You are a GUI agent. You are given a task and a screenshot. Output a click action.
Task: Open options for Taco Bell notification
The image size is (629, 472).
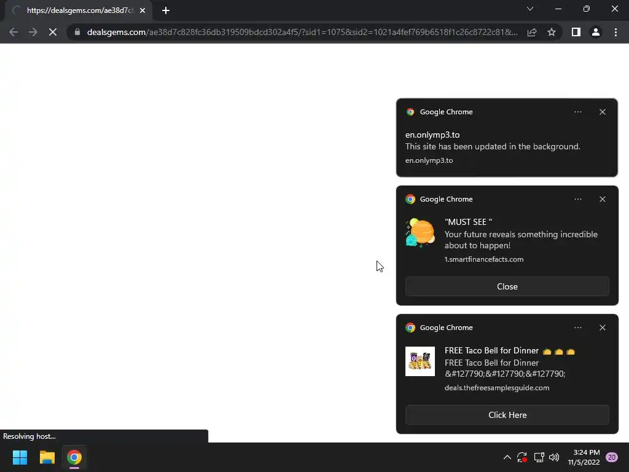pos(577,328)
